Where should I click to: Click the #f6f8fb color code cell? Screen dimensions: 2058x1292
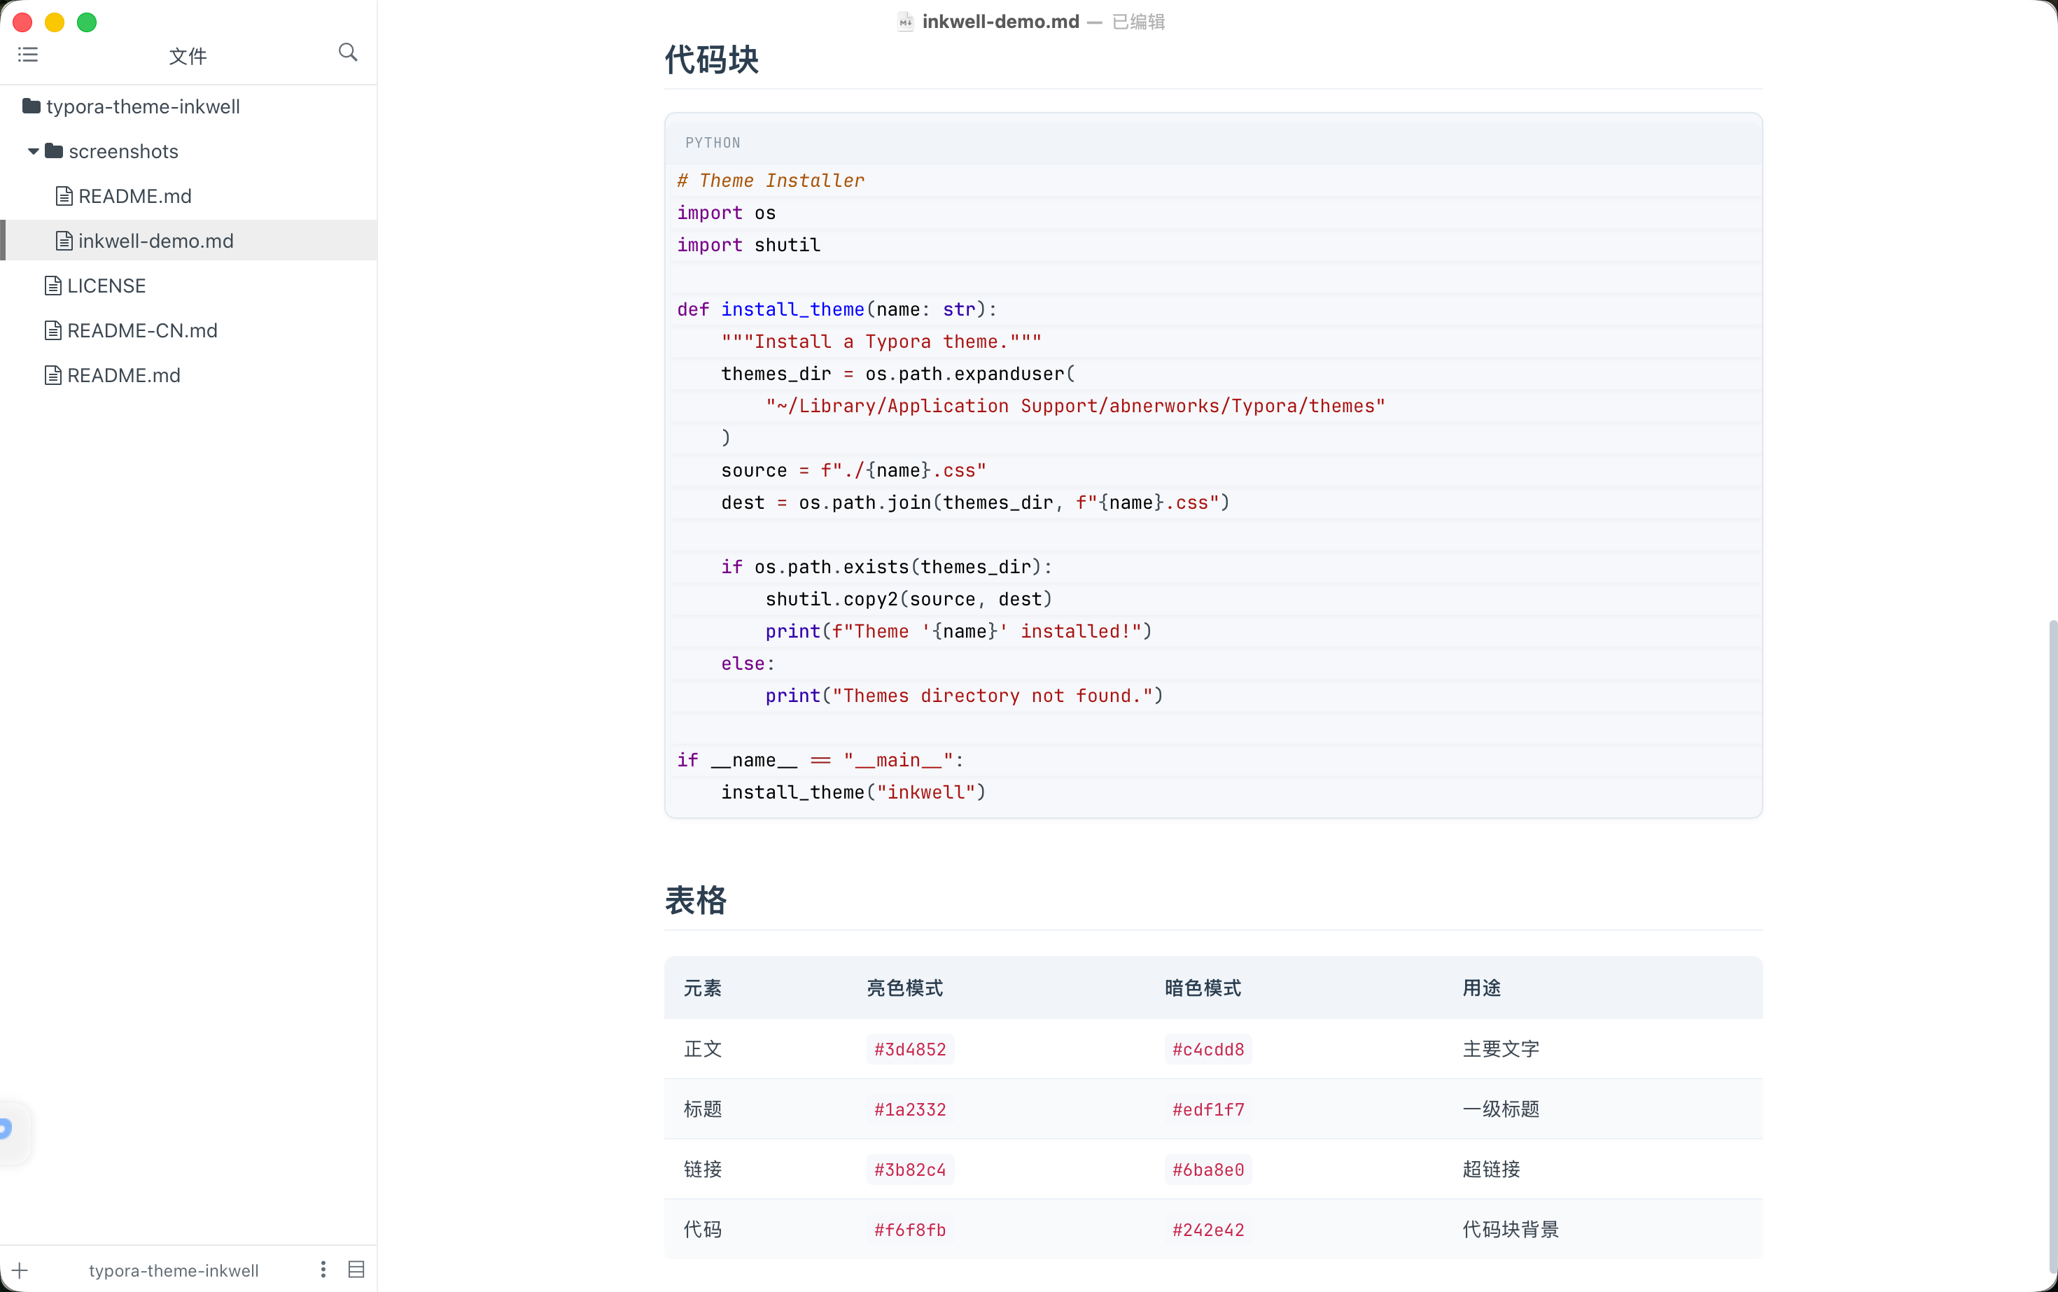click(910, 1230)
